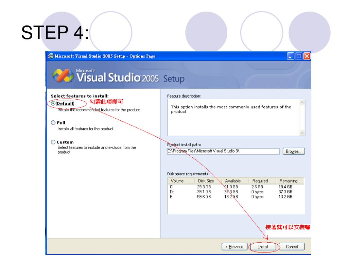This screenshot has width=348, height=261.
Task: Click the product install path field
Action: pos(223,151)
